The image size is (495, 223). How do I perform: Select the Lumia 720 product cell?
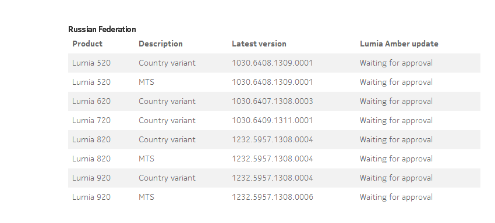[91, 121]
